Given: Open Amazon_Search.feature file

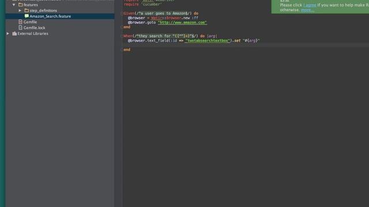Looking at the screenshot, I should 50,16.
